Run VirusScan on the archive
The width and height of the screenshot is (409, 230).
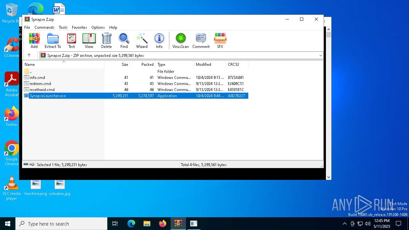click(181, 41)
